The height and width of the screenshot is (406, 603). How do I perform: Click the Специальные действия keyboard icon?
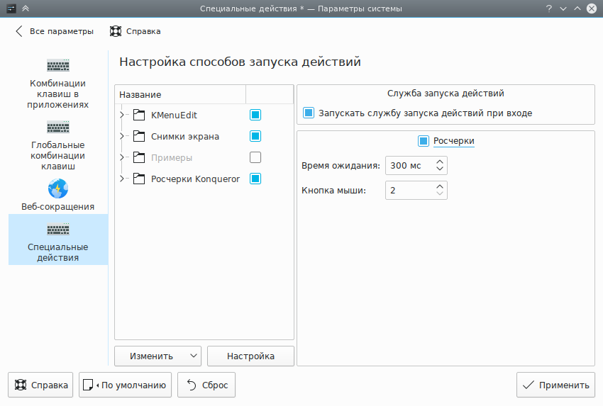coord(58,230)
